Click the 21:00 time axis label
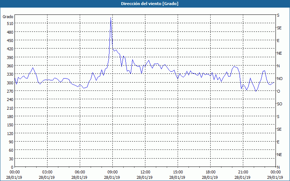 [243, 172]
